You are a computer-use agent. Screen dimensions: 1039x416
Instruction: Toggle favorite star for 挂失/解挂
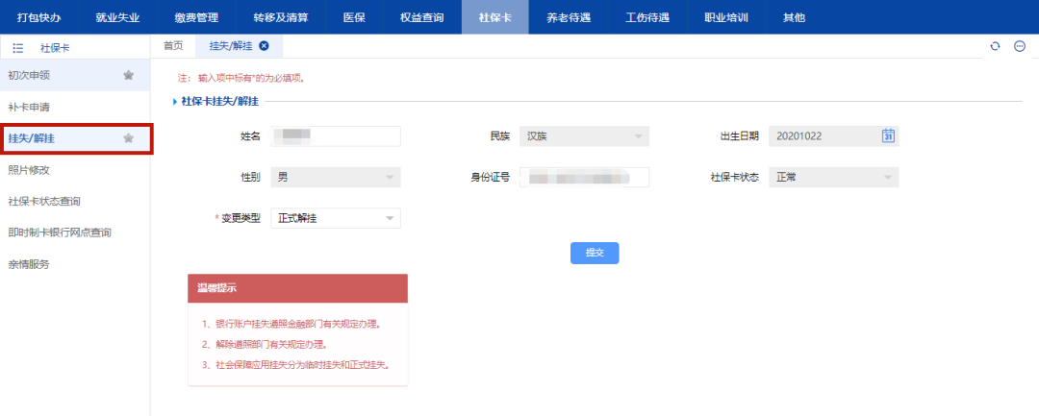128,138
